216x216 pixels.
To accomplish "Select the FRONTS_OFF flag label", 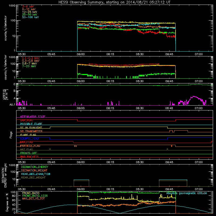I will coord(29,153).
